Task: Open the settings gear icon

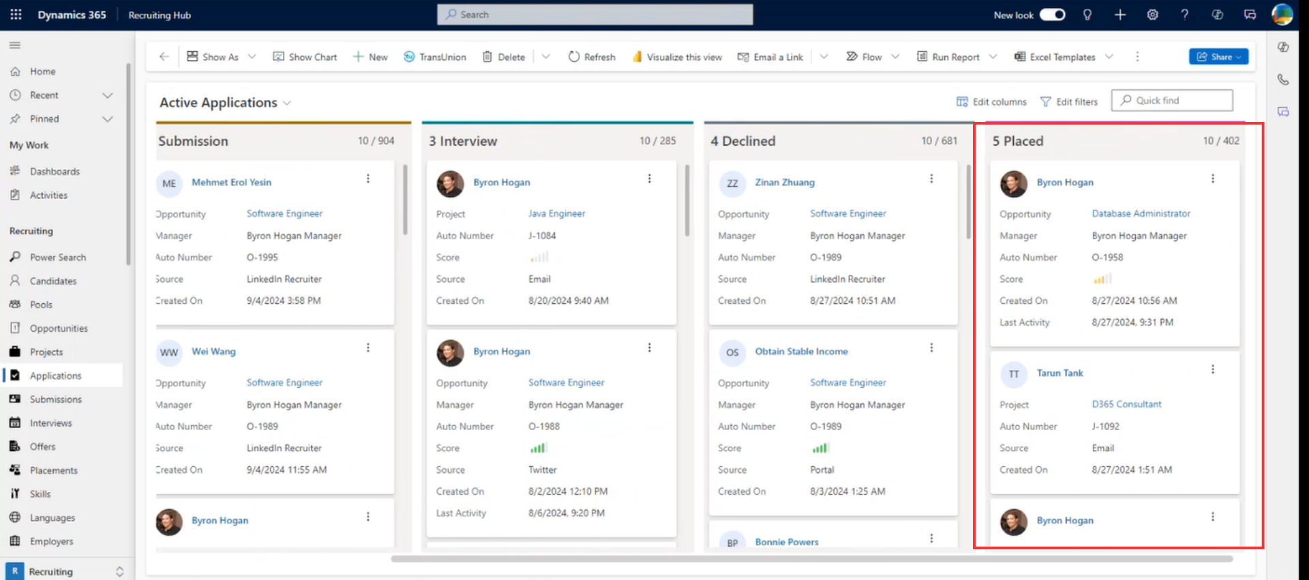Action: tap(1152, 14)
